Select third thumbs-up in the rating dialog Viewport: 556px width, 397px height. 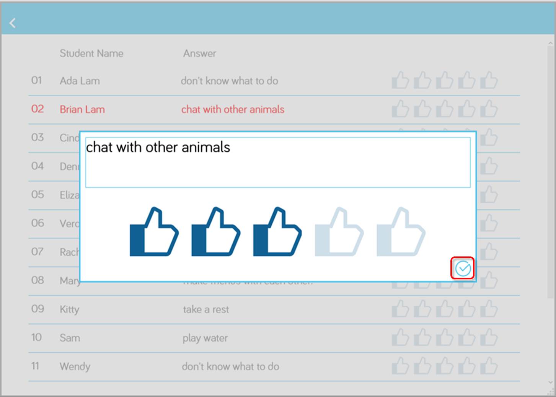coord(277,232)
